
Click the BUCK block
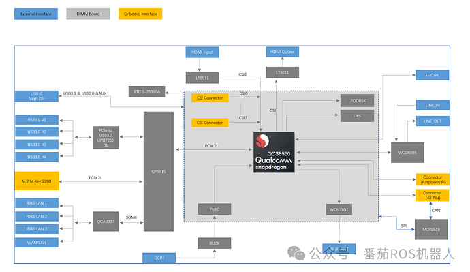[x=215, y=243]
